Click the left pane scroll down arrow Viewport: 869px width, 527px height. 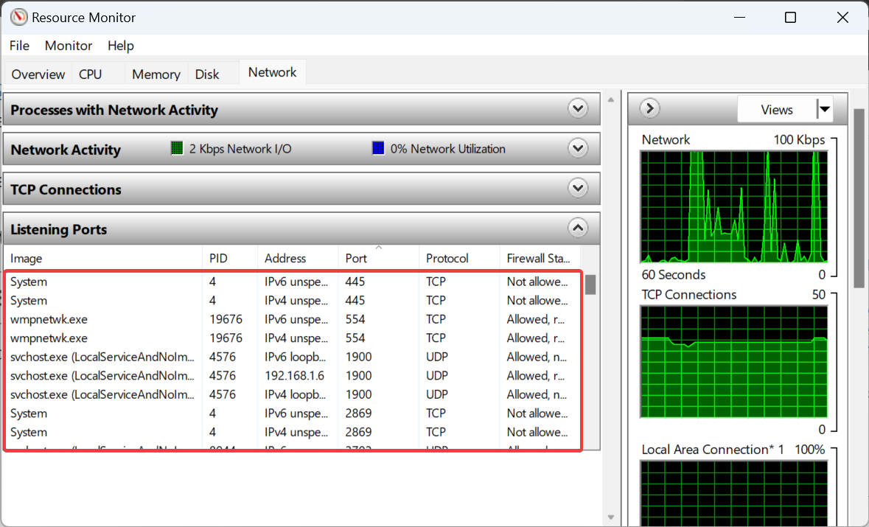tap(611, 517)
